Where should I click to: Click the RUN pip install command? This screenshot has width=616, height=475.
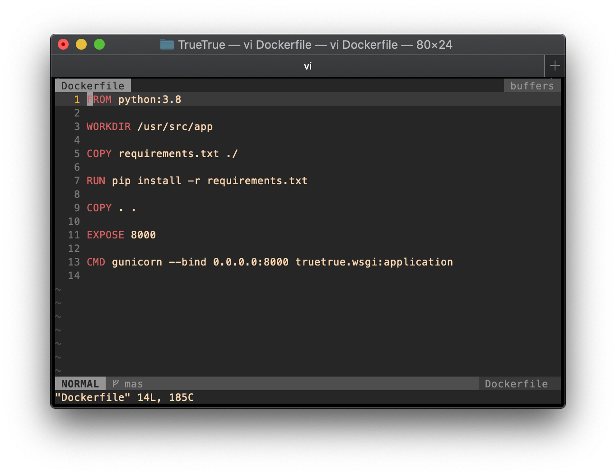(196, 181)
